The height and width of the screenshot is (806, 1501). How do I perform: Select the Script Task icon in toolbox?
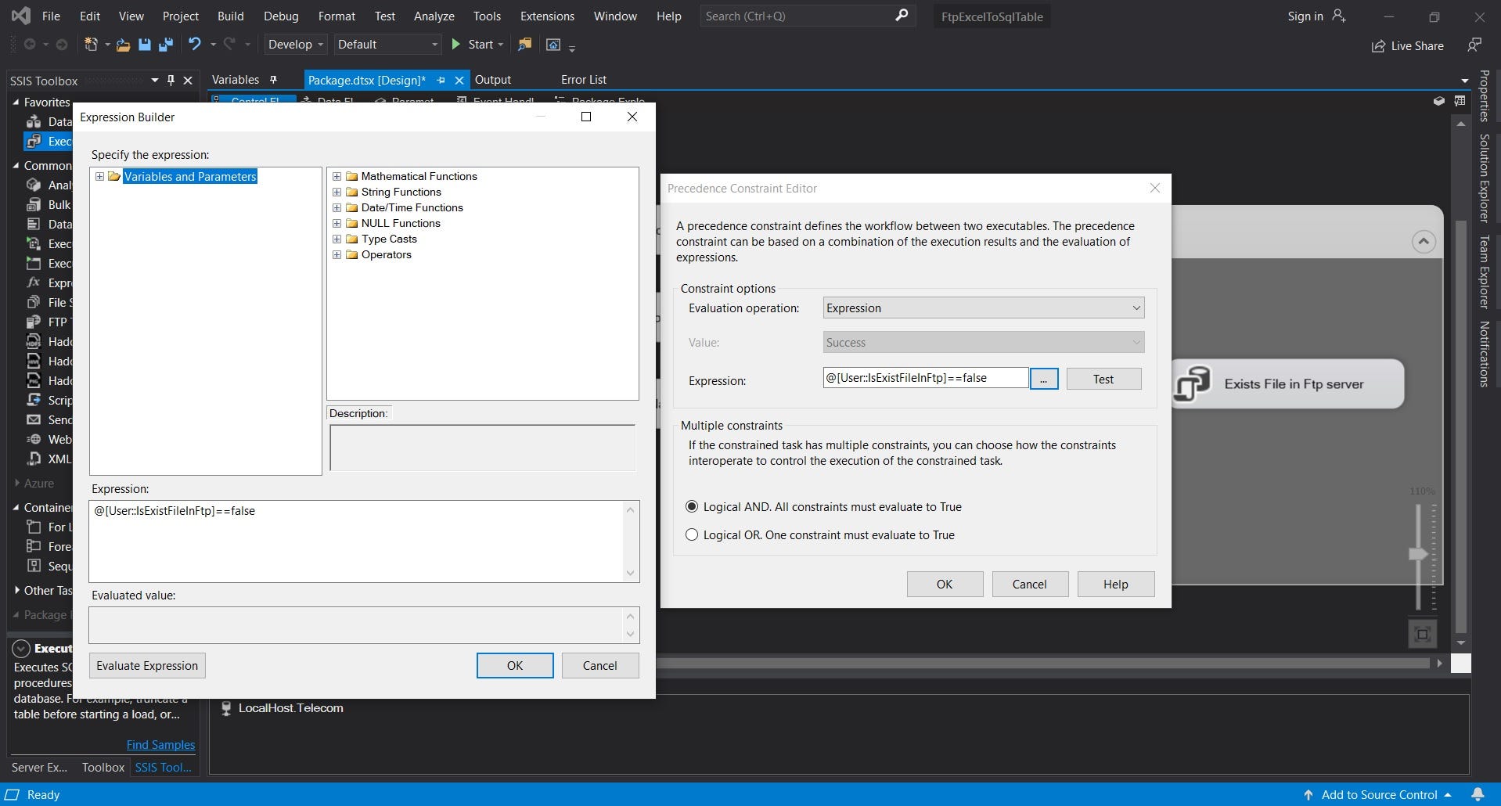[x=34, y=400]
